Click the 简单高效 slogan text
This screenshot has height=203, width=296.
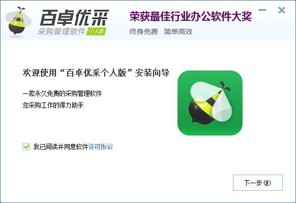tap(178, 31)
